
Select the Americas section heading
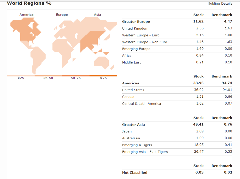[x=131, y=83]
